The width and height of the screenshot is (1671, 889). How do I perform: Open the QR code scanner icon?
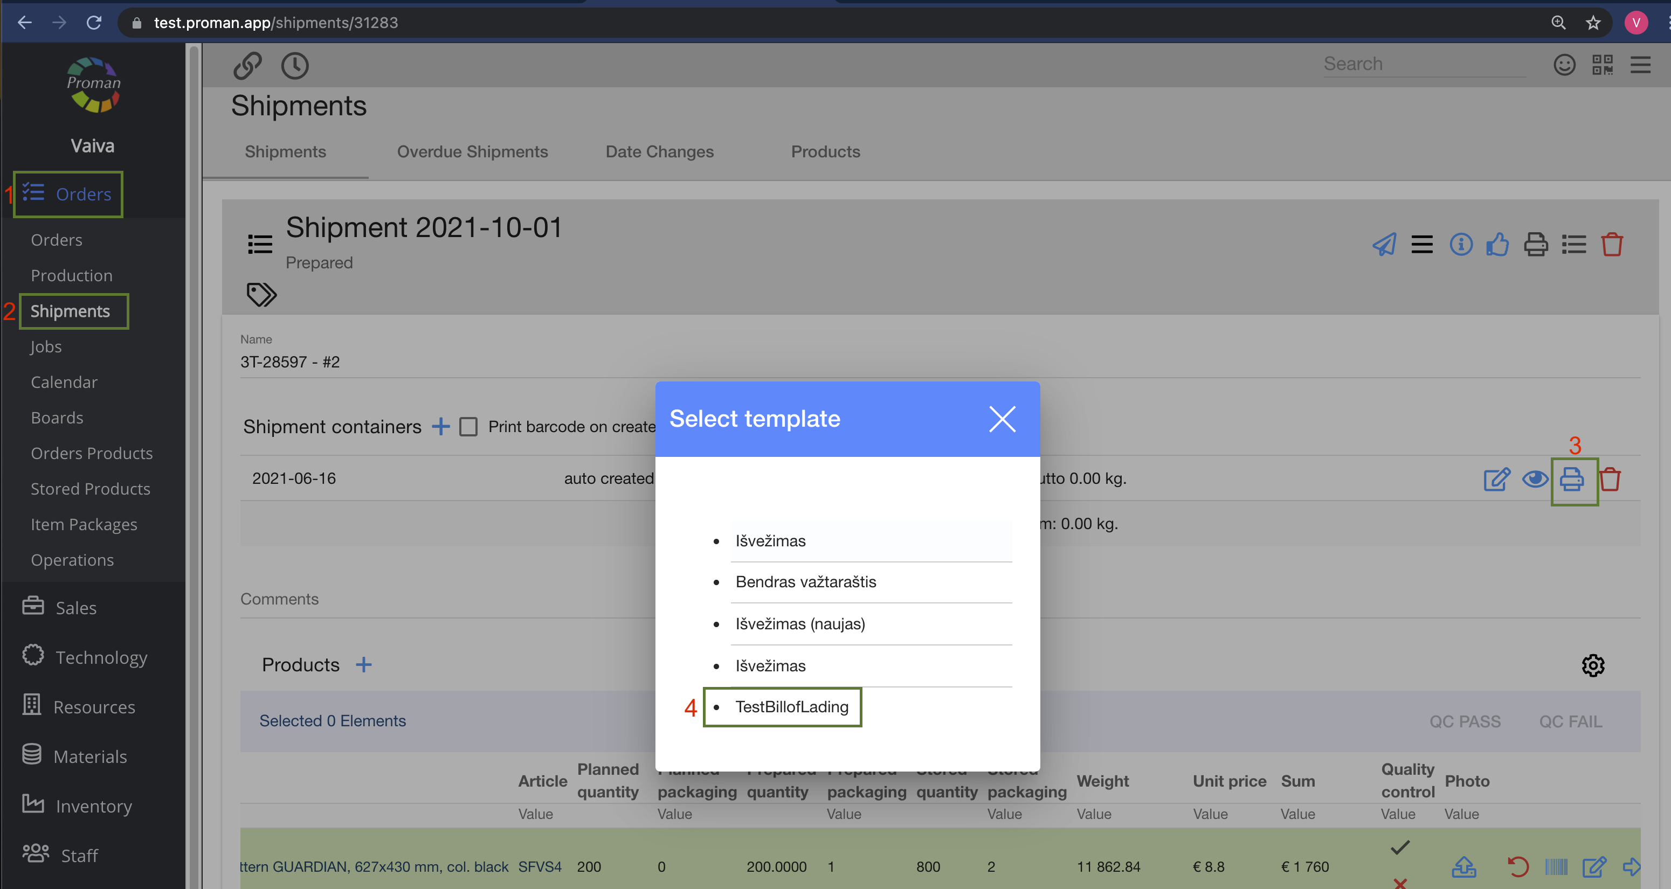pyautogui.click(x=1602, y=64)
